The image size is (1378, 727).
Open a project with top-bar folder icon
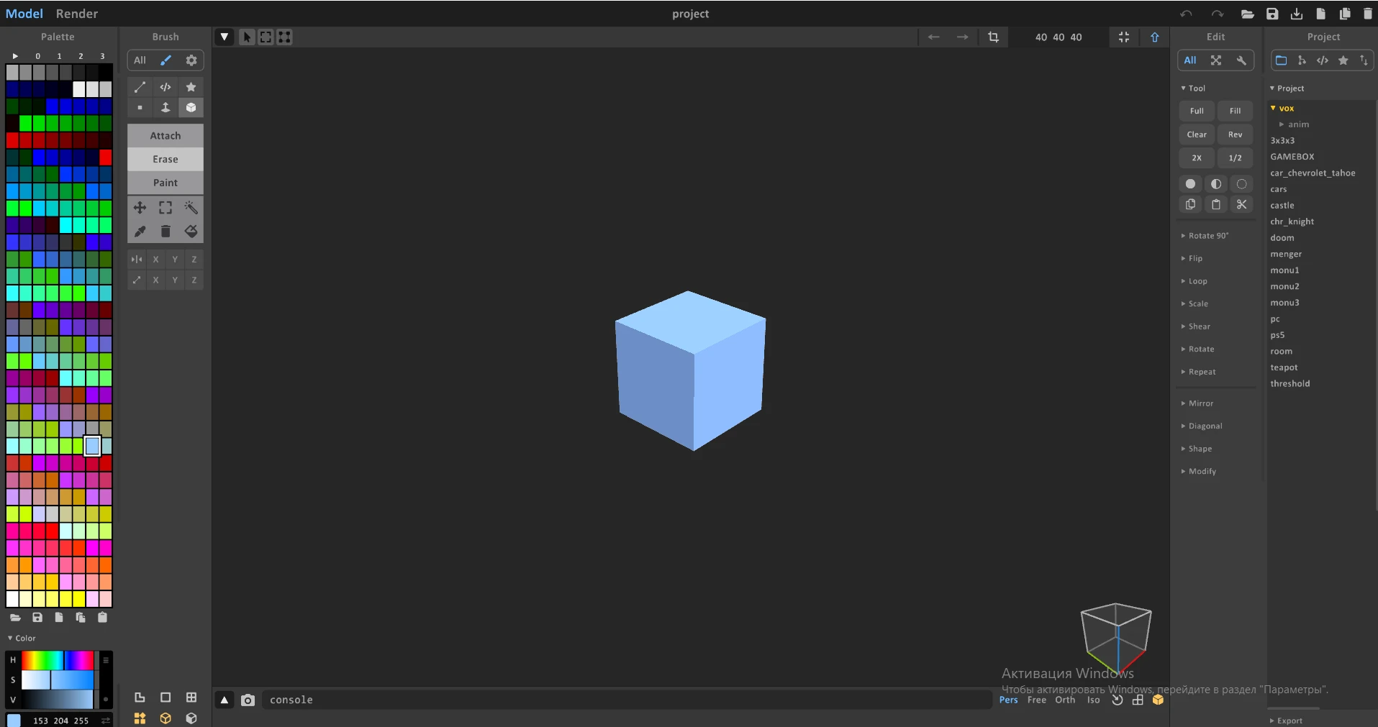coord(1248,14)
